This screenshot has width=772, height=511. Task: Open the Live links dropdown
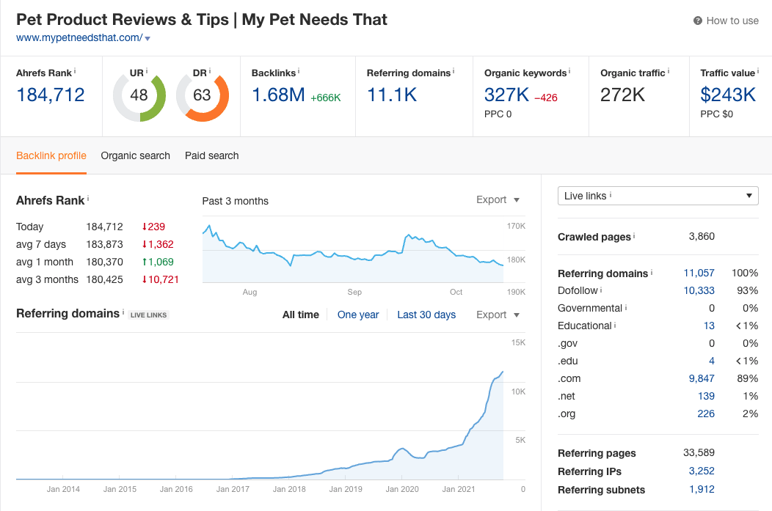[658, 196]
